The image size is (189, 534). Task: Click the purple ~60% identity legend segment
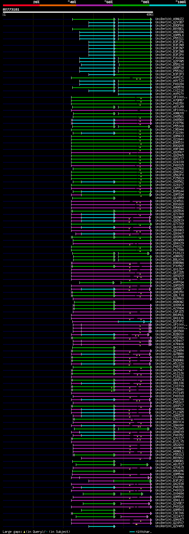pyautogui.click(x=94, y=5)
